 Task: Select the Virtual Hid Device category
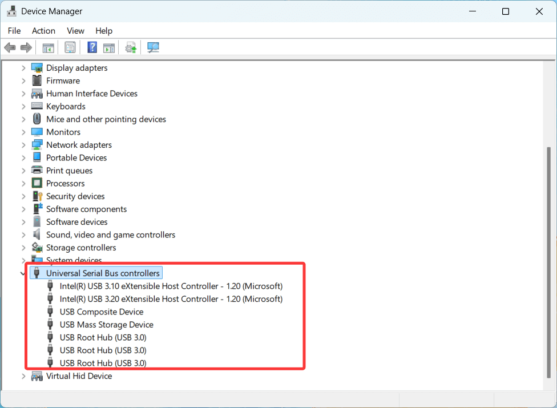coord(79,375)
